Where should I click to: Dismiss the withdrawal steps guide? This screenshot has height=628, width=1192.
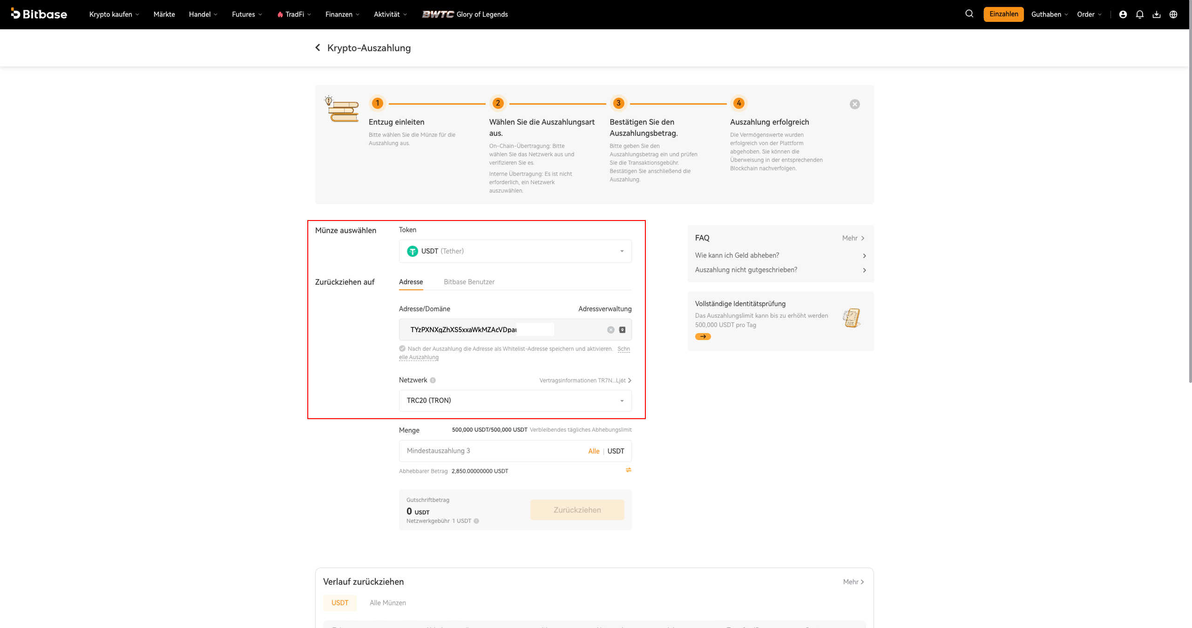tap(854, 104)
